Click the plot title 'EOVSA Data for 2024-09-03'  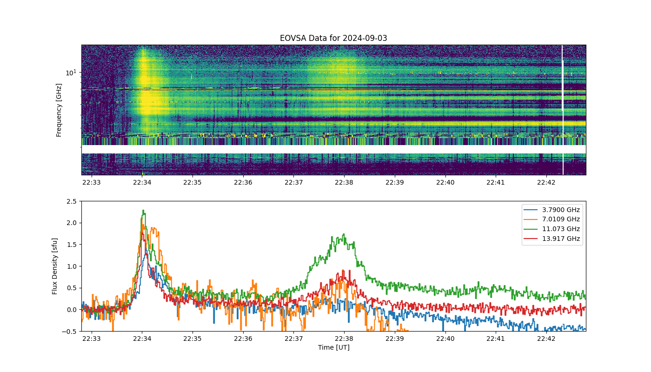[333, 38]
